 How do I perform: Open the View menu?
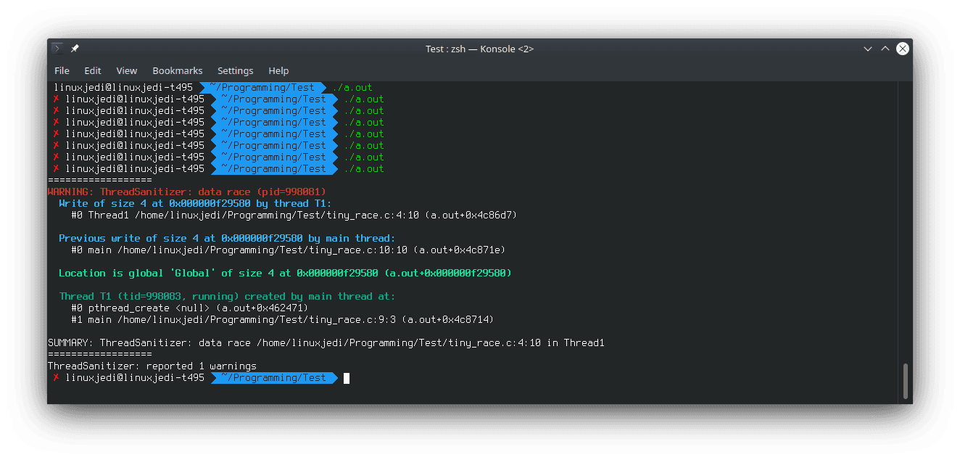point(127,70)
